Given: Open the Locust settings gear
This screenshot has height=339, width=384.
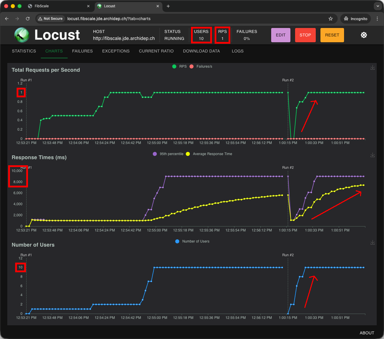Looking at the screenshot, I should [364, 35].
